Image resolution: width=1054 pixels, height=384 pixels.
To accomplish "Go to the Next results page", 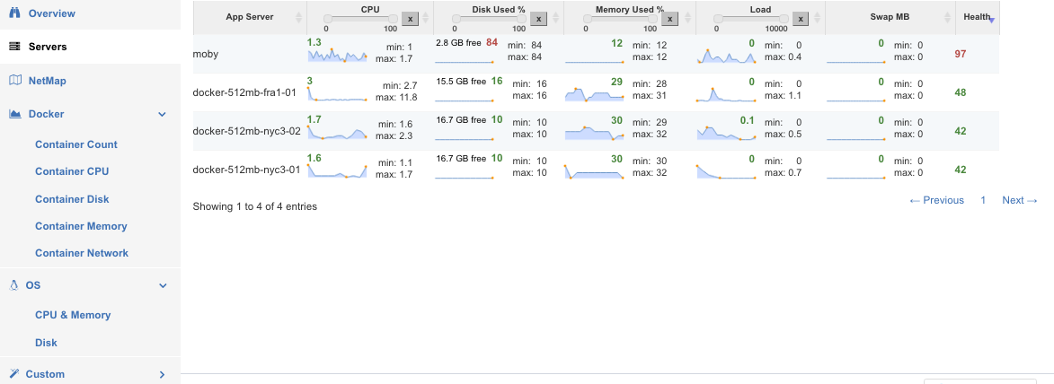I will [x=1020, y=200].
